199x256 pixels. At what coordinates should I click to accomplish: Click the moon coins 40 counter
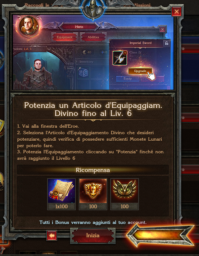[x=87, y=52]
